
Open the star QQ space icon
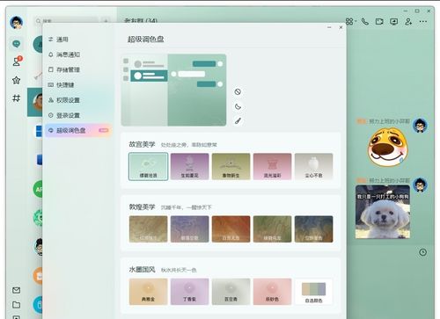click(17, 80)
